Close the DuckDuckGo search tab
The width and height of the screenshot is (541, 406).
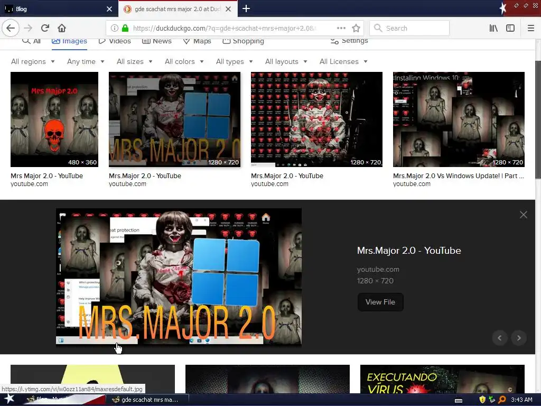tap(228, 9)
